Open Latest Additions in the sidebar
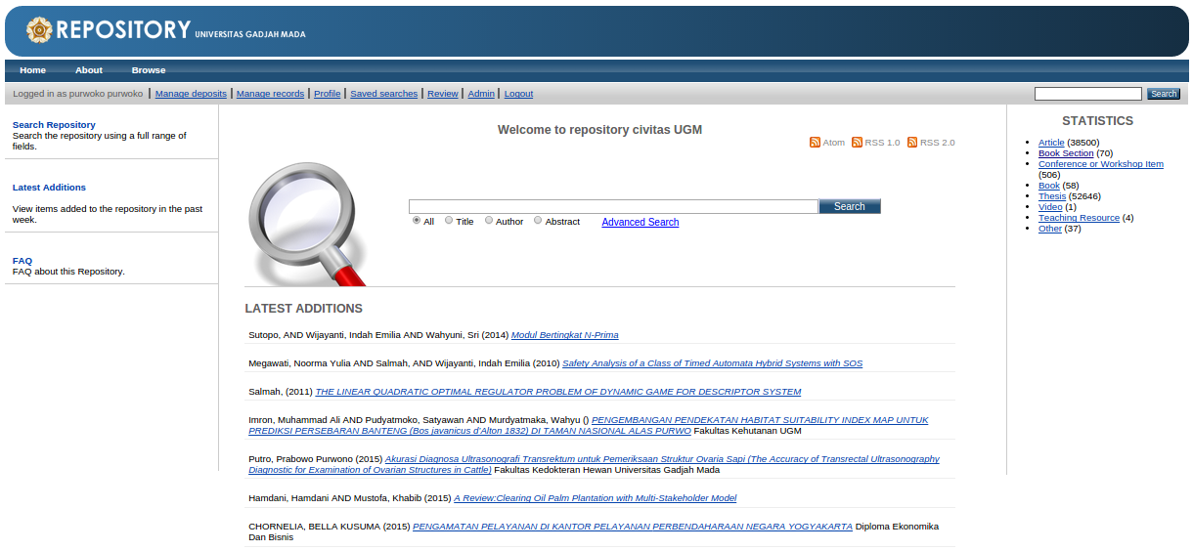 [49, 188]
